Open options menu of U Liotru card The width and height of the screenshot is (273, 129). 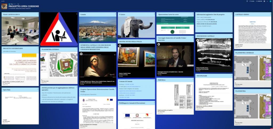[154, 14]
